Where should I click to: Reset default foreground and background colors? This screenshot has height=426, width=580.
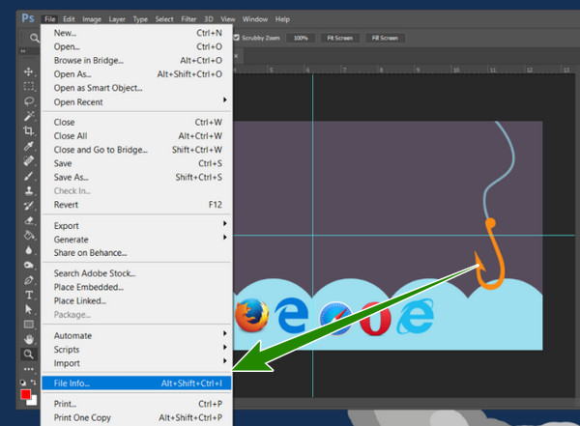click(23, 383)
